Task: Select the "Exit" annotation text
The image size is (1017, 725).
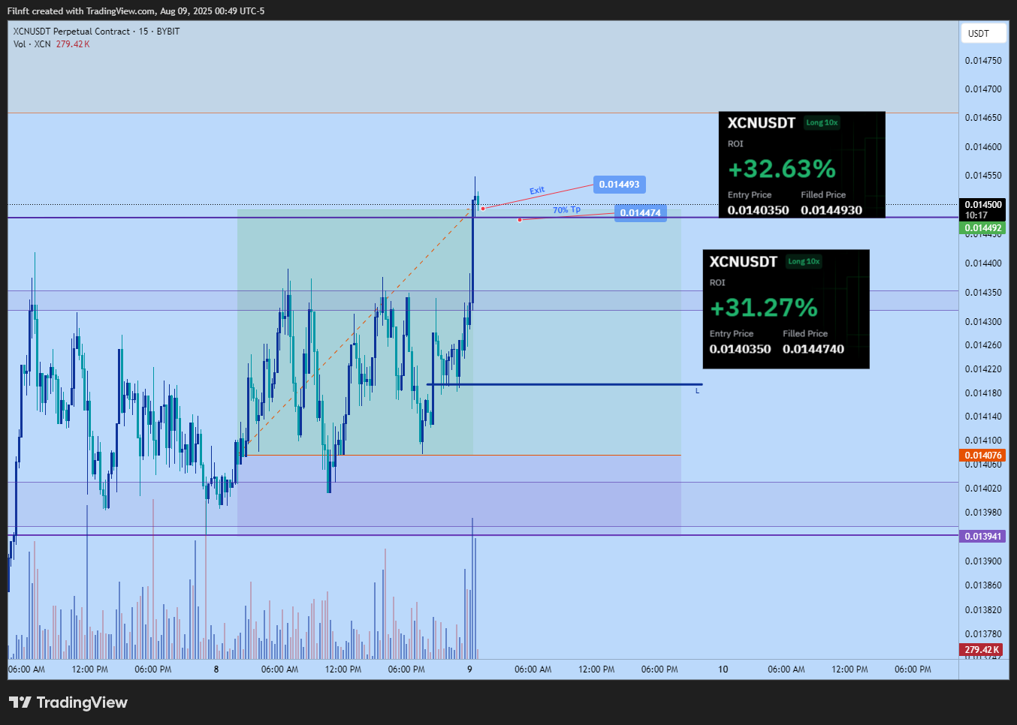Action: click(537, 191)
